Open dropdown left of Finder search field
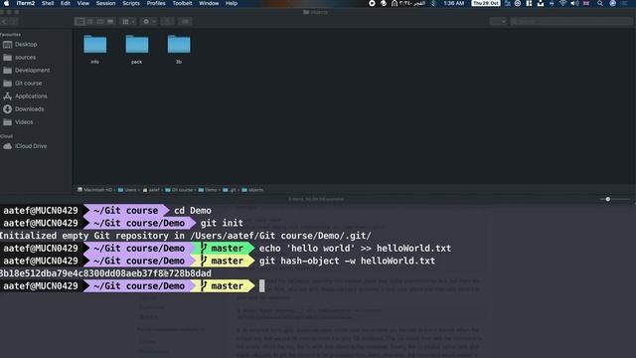 (x=498, y=22)
